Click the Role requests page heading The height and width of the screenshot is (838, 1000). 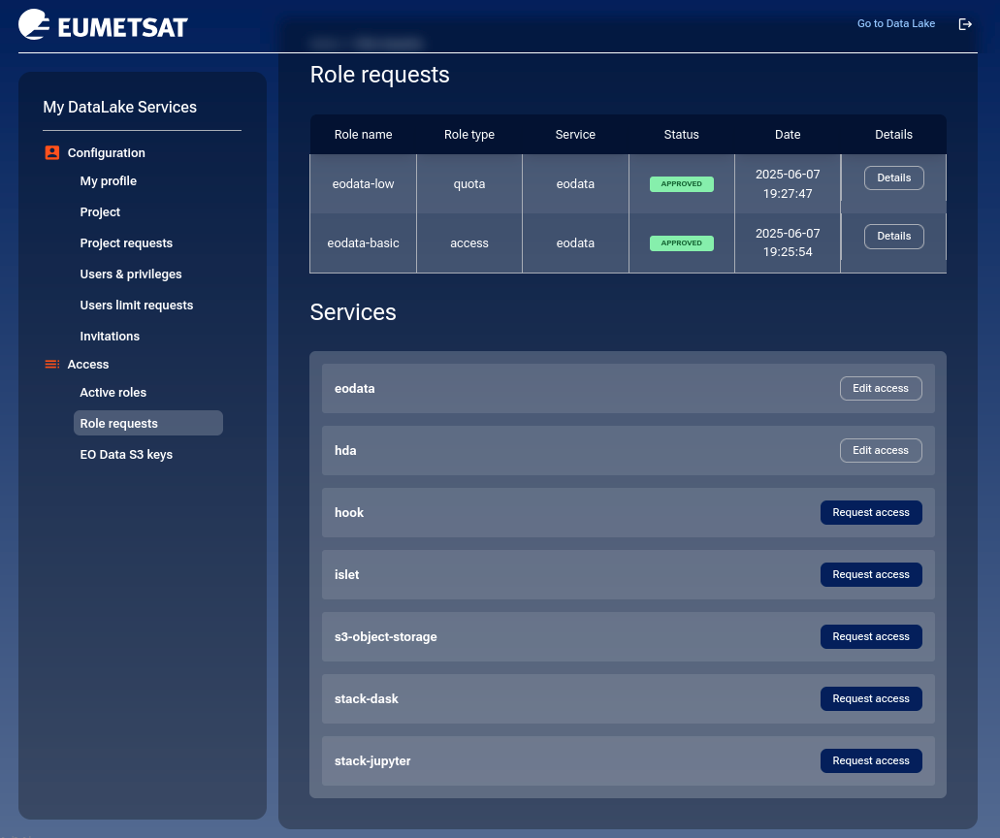coord(379,75)
